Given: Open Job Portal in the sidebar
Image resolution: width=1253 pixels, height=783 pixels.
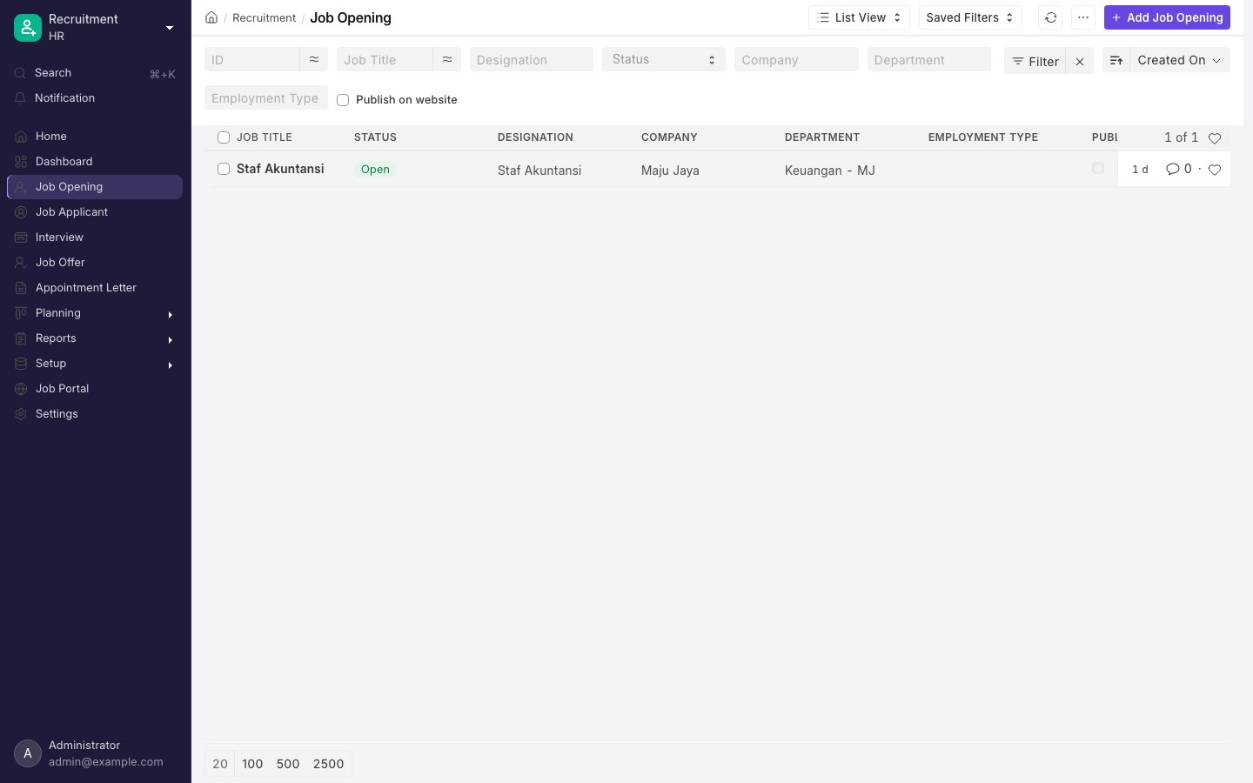Looking at the screenshot, I should pyautogui.click(x=96, y=389).
